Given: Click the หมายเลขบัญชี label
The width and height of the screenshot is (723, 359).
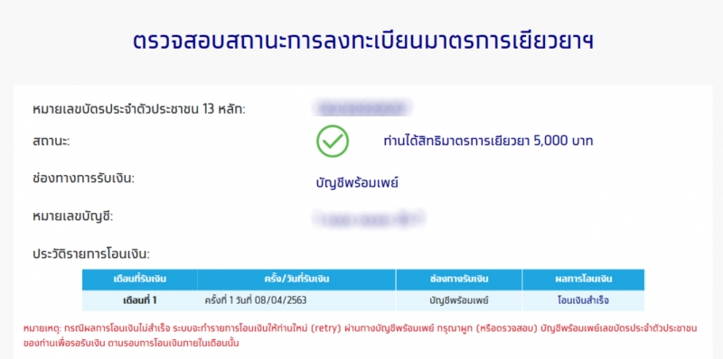Looking at the screenshot, I should coord(73,216).
